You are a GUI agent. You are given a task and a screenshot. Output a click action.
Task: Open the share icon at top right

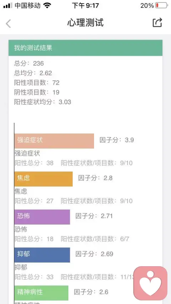click(157, 23)
